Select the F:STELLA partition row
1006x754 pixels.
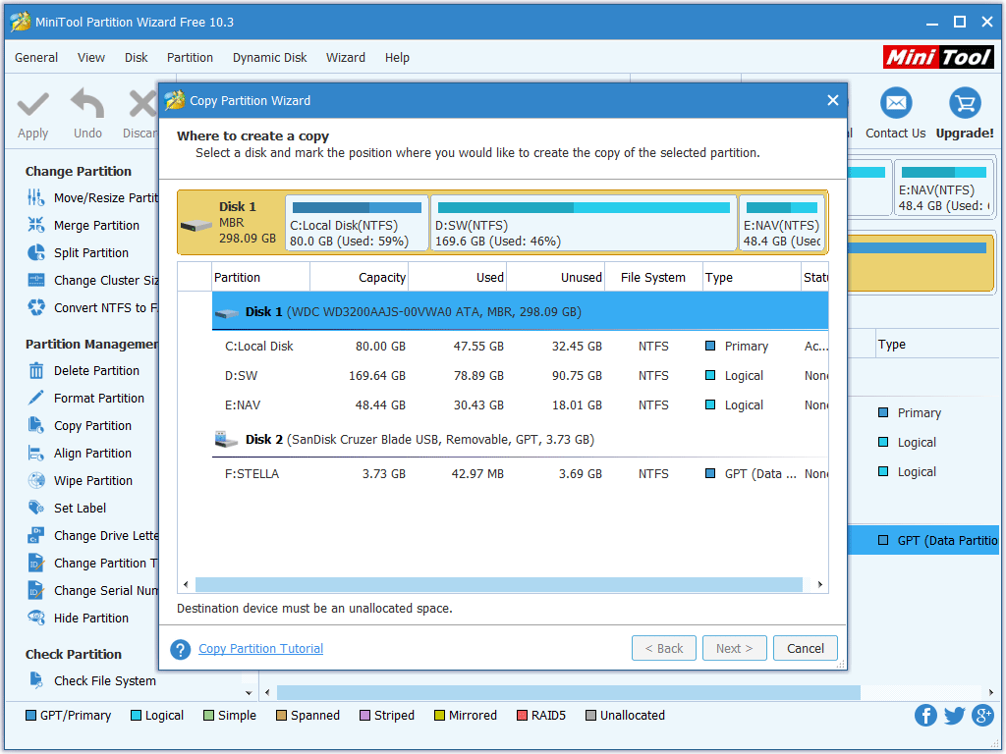pos(520,474)
